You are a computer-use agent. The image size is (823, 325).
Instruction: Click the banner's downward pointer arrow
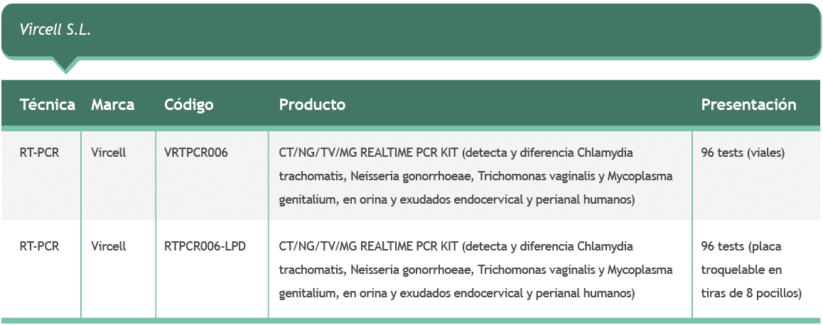point(65,66)
